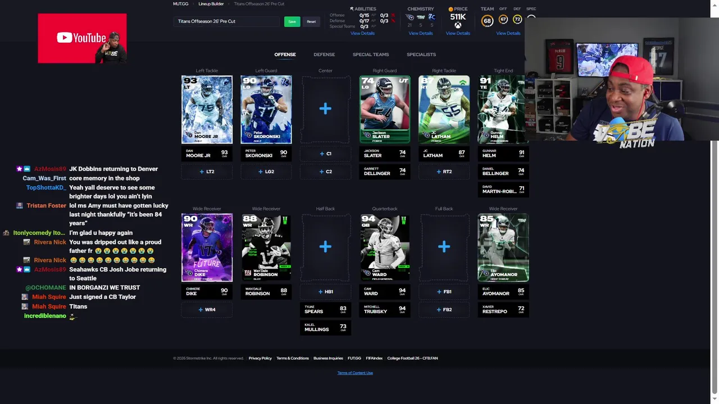Viewport: 719px width, 404px height.
Task: Select the coin icon beside Price
Action: (x=450, y=9)
